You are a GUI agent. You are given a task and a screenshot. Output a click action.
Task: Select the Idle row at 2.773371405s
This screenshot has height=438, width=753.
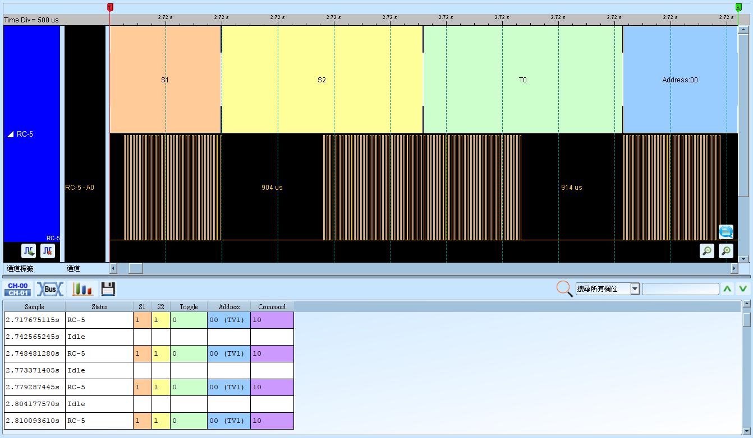[149, 370]
